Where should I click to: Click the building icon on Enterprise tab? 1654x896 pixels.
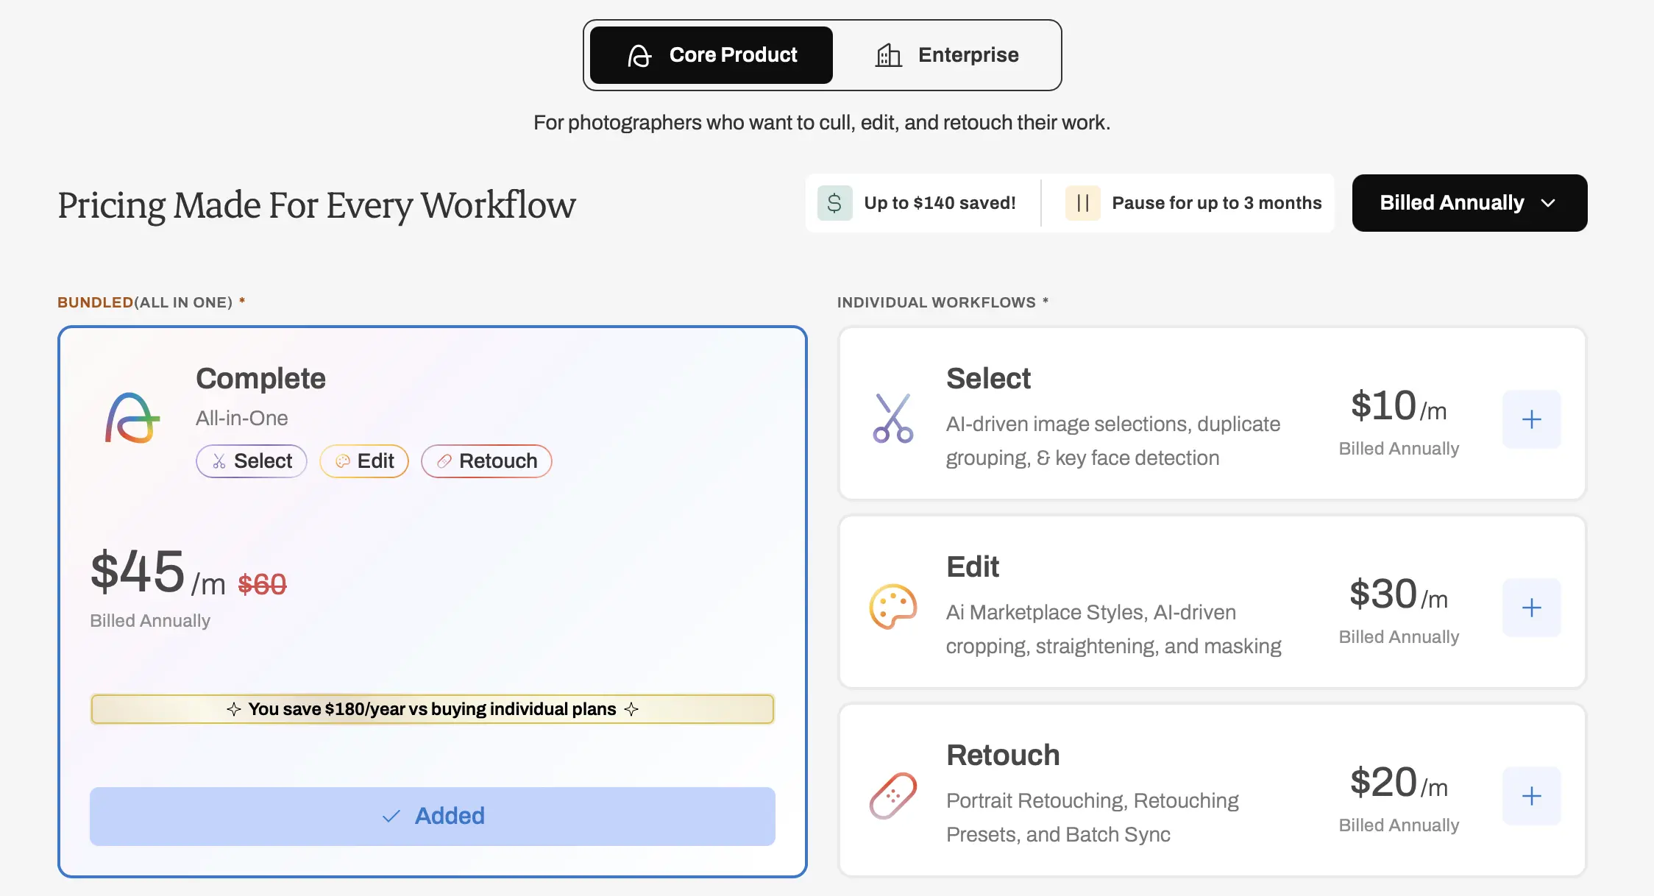(888, 55)
